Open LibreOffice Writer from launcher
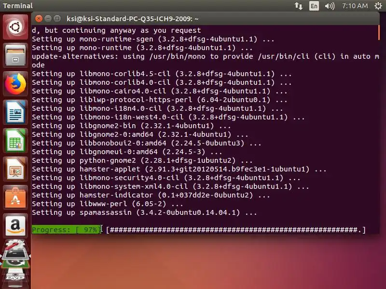 pos(15,112)
